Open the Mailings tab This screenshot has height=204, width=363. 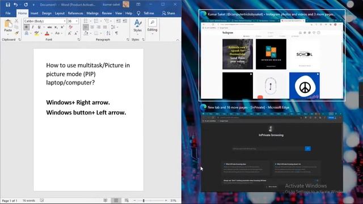[92, 13]
